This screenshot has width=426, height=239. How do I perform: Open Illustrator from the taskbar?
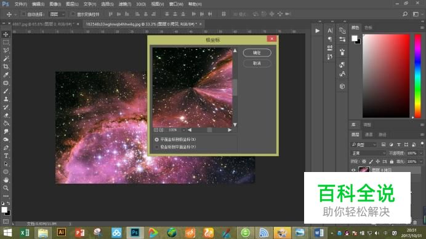tap(62, 232)
